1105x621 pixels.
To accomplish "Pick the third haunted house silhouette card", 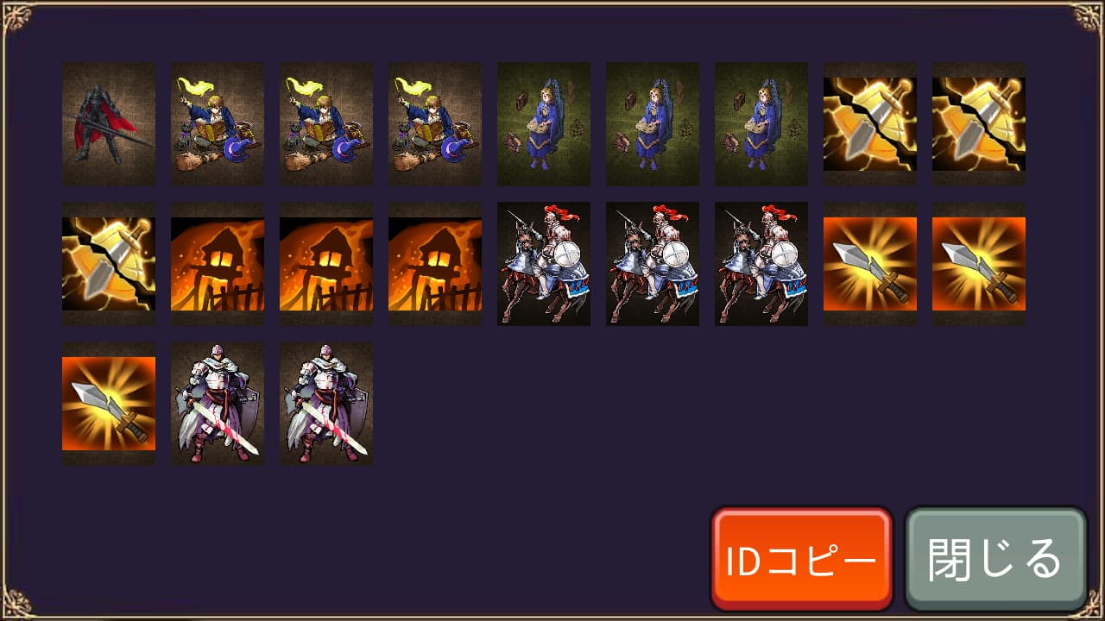I will pos(435,264).
